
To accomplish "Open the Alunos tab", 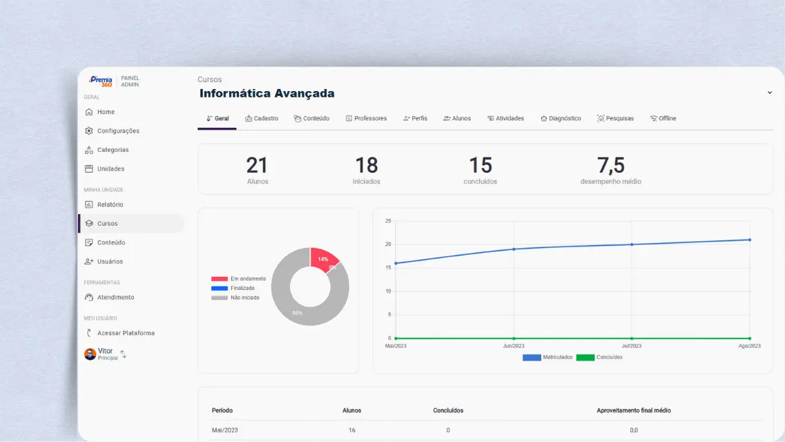I will pyautogui.click(x=457, y=119).
